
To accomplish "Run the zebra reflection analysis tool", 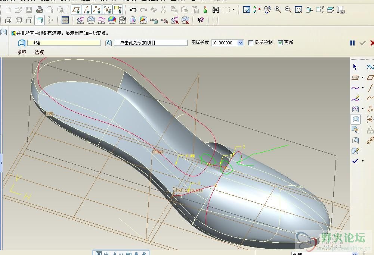I will (x=122, y=20).
